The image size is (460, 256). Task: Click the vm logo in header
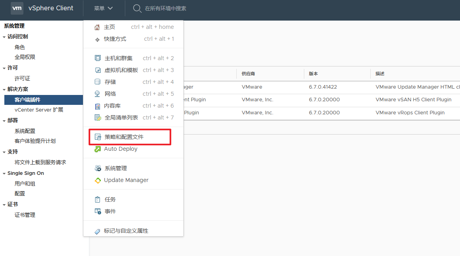(17, 8)
